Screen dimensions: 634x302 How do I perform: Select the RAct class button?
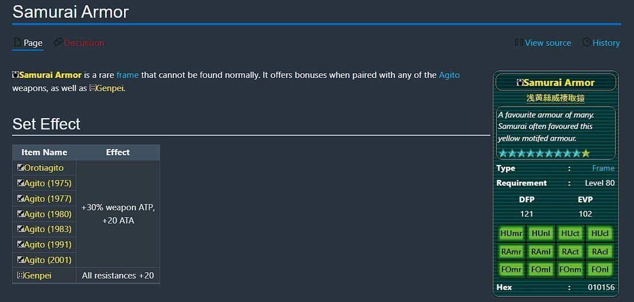click(570, 252)
